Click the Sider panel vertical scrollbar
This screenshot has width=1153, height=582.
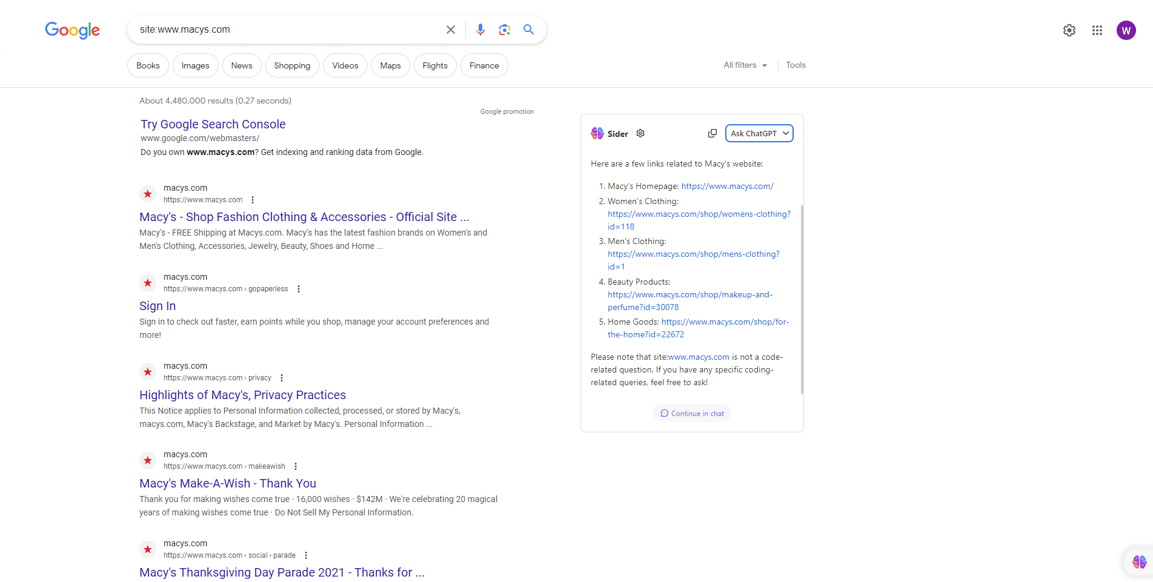point(802,300)
